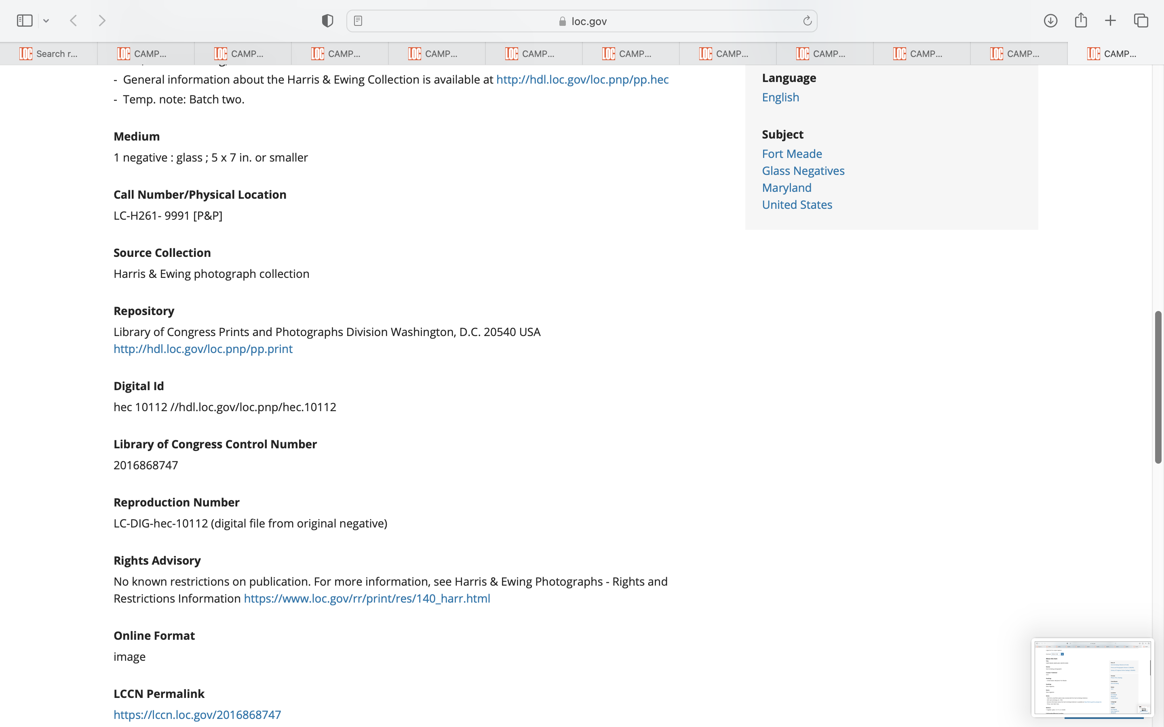Click the vertical page scrollbar thumb
This screenshot has height=727, width=1164.
[1158, 387]
